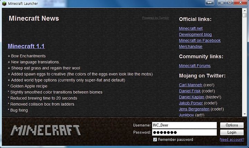Open Minecraft on Facebook link

(x=200, y=40)
